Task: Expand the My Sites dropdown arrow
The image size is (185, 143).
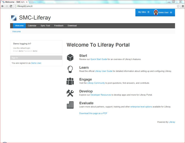Action: click(148, 12)
